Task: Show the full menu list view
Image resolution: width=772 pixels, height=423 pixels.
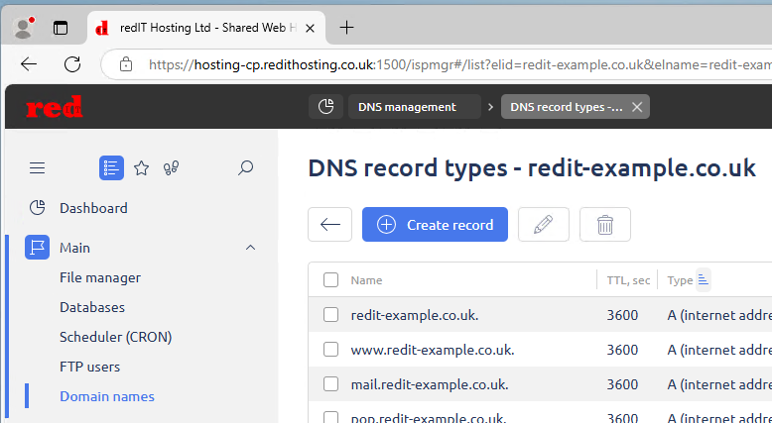Action: pos(111,168)
